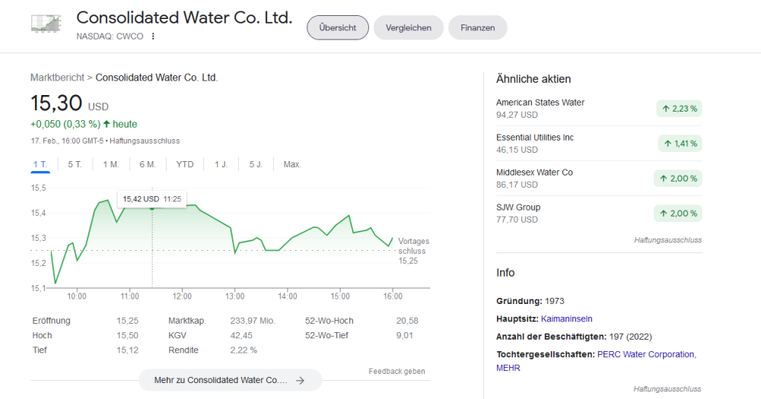Switch to the Übersicht tab

pyautogui.click(x=338, y=27)
